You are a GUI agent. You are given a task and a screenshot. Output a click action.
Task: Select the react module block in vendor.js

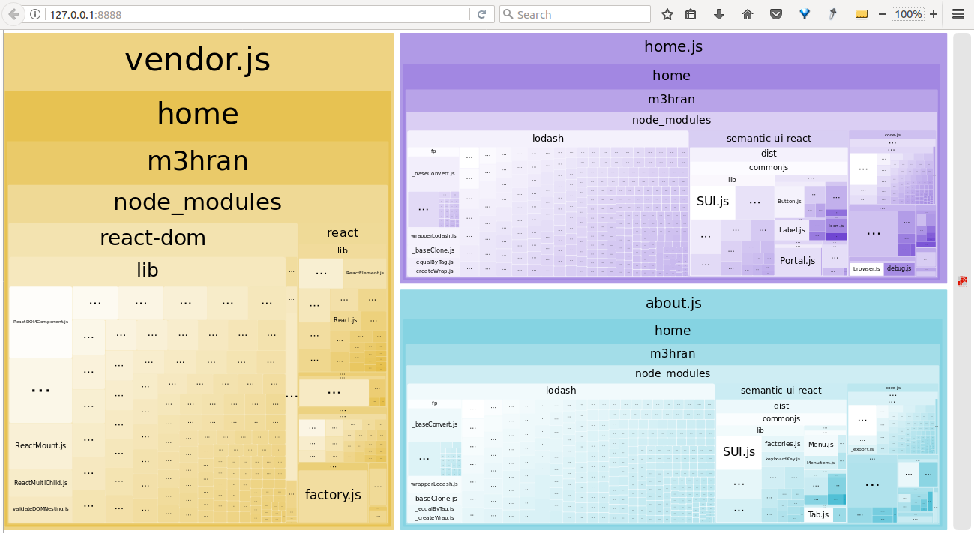tap(343, 233)
